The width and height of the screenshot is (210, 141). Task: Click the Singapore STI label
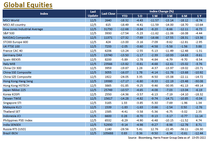pos(12,103)
